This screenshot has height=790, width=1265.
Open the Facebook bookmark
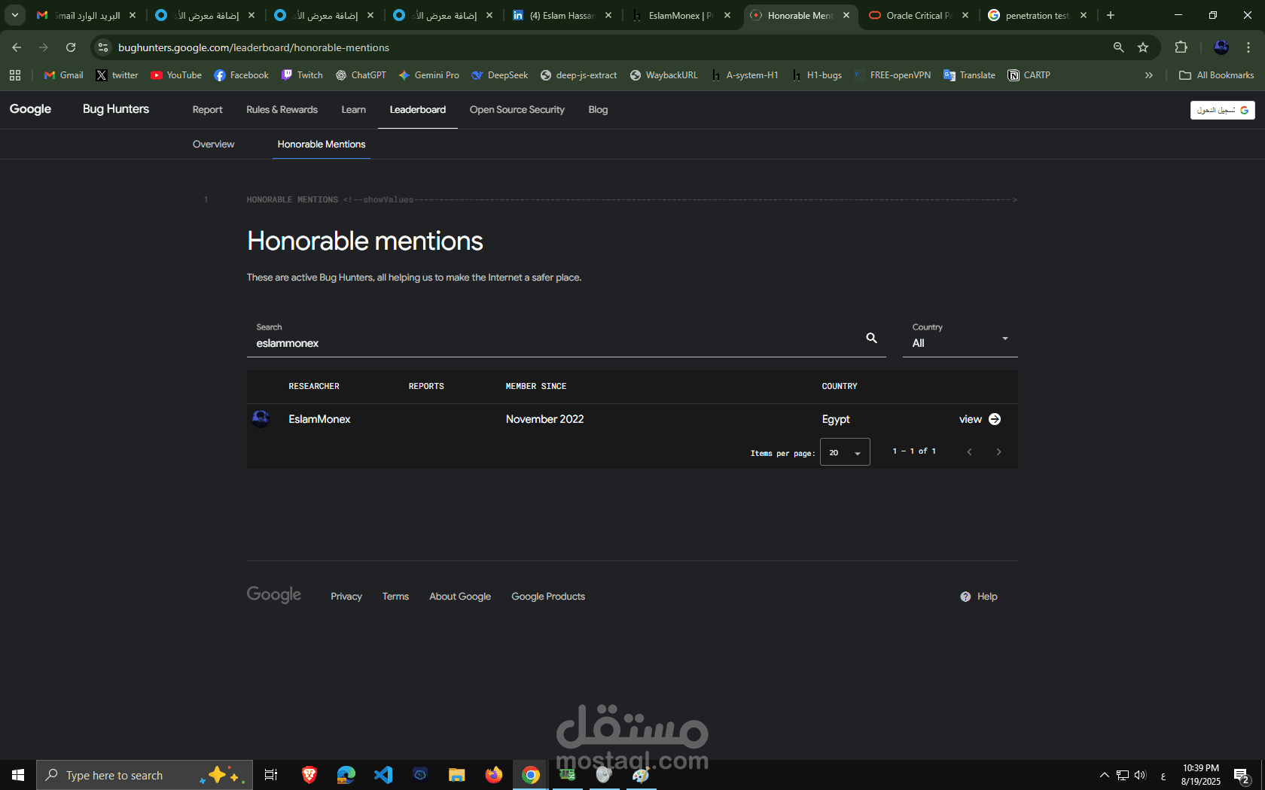point(241,75)
